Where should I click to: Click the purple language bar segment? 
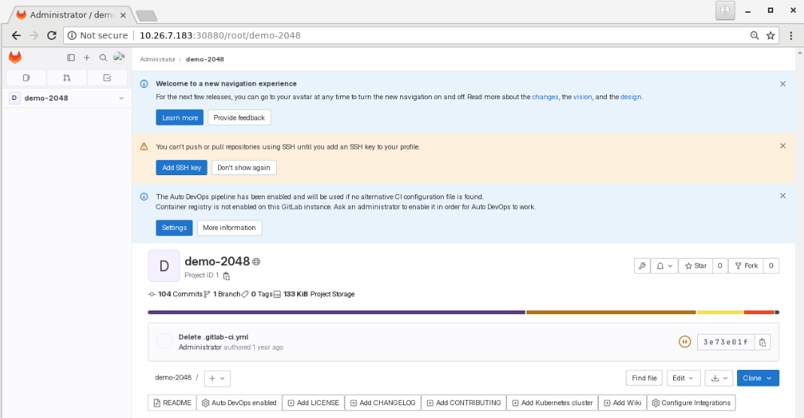tap(336, 312)
